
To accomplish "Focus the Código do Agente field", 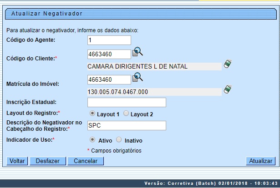I will (x=109, y=40).
